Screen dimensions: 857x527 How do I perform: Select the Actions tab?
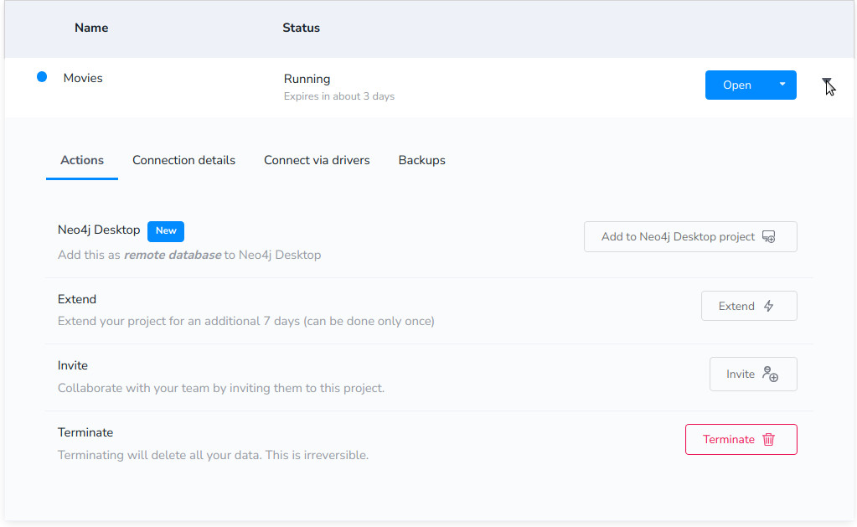82,160
